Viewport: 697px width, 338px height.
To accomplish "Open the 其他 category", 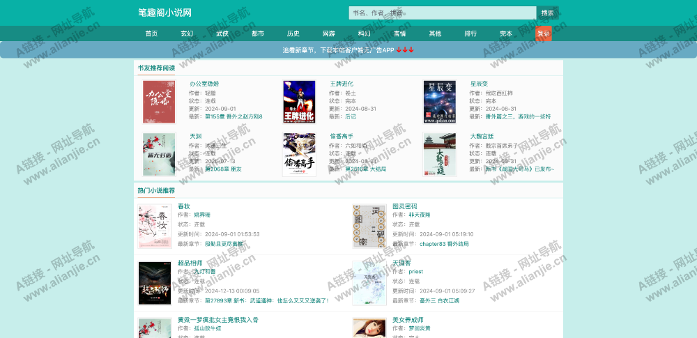I will click(x=435, y=33).
